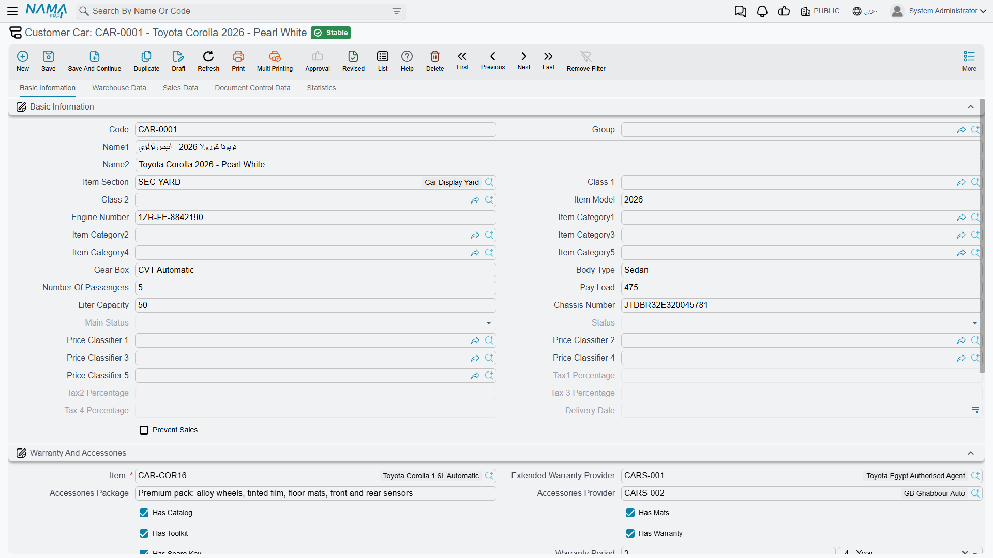Click the Revised icon
993x558 pixels.
pyautogui.click(x=353, y=56)
